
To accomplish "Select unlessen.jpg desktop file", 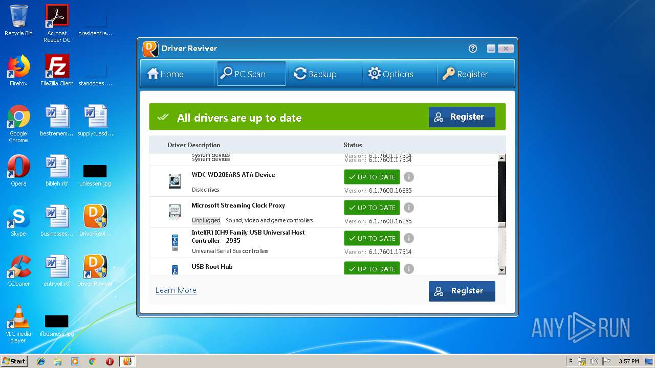I will tap(95, 175).
